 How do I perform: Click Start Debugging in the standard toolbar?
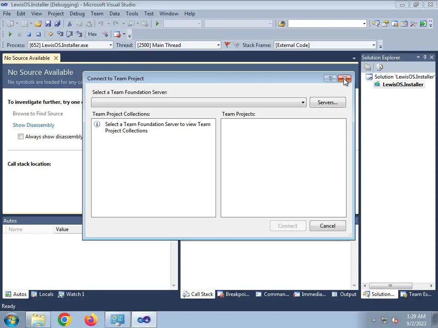tap(157, 24)
